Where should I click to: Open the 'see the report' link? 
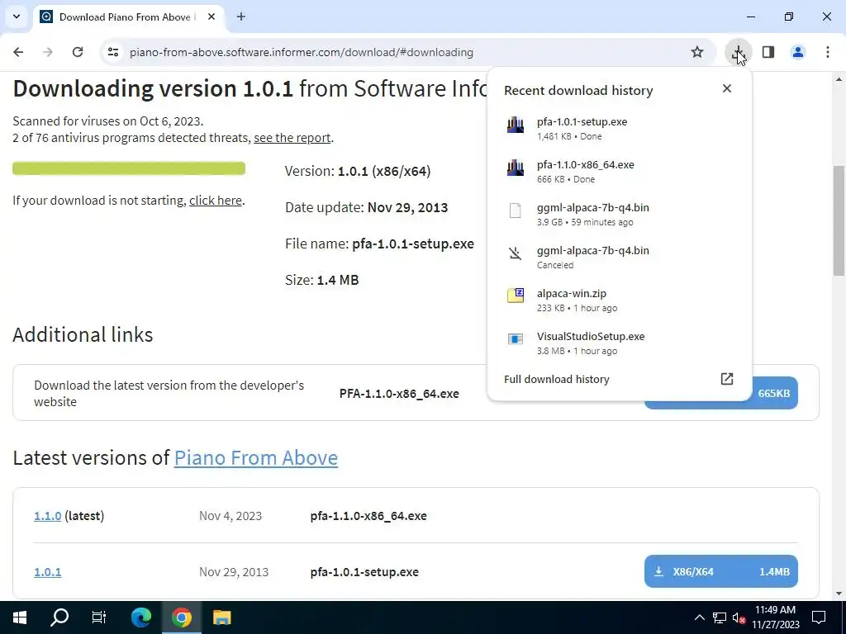[x=292, y=138]
